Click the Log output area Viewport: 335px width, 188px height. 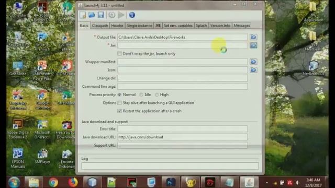[170, 166]
